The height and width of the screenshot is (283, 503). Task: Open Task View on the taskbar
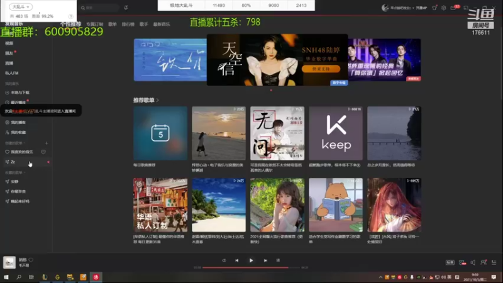coord(31,277)
